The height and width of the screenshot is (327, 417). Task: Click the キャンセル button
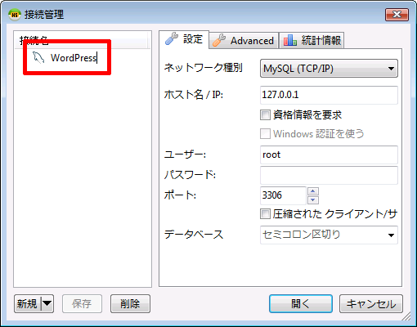tap(371, 303)
